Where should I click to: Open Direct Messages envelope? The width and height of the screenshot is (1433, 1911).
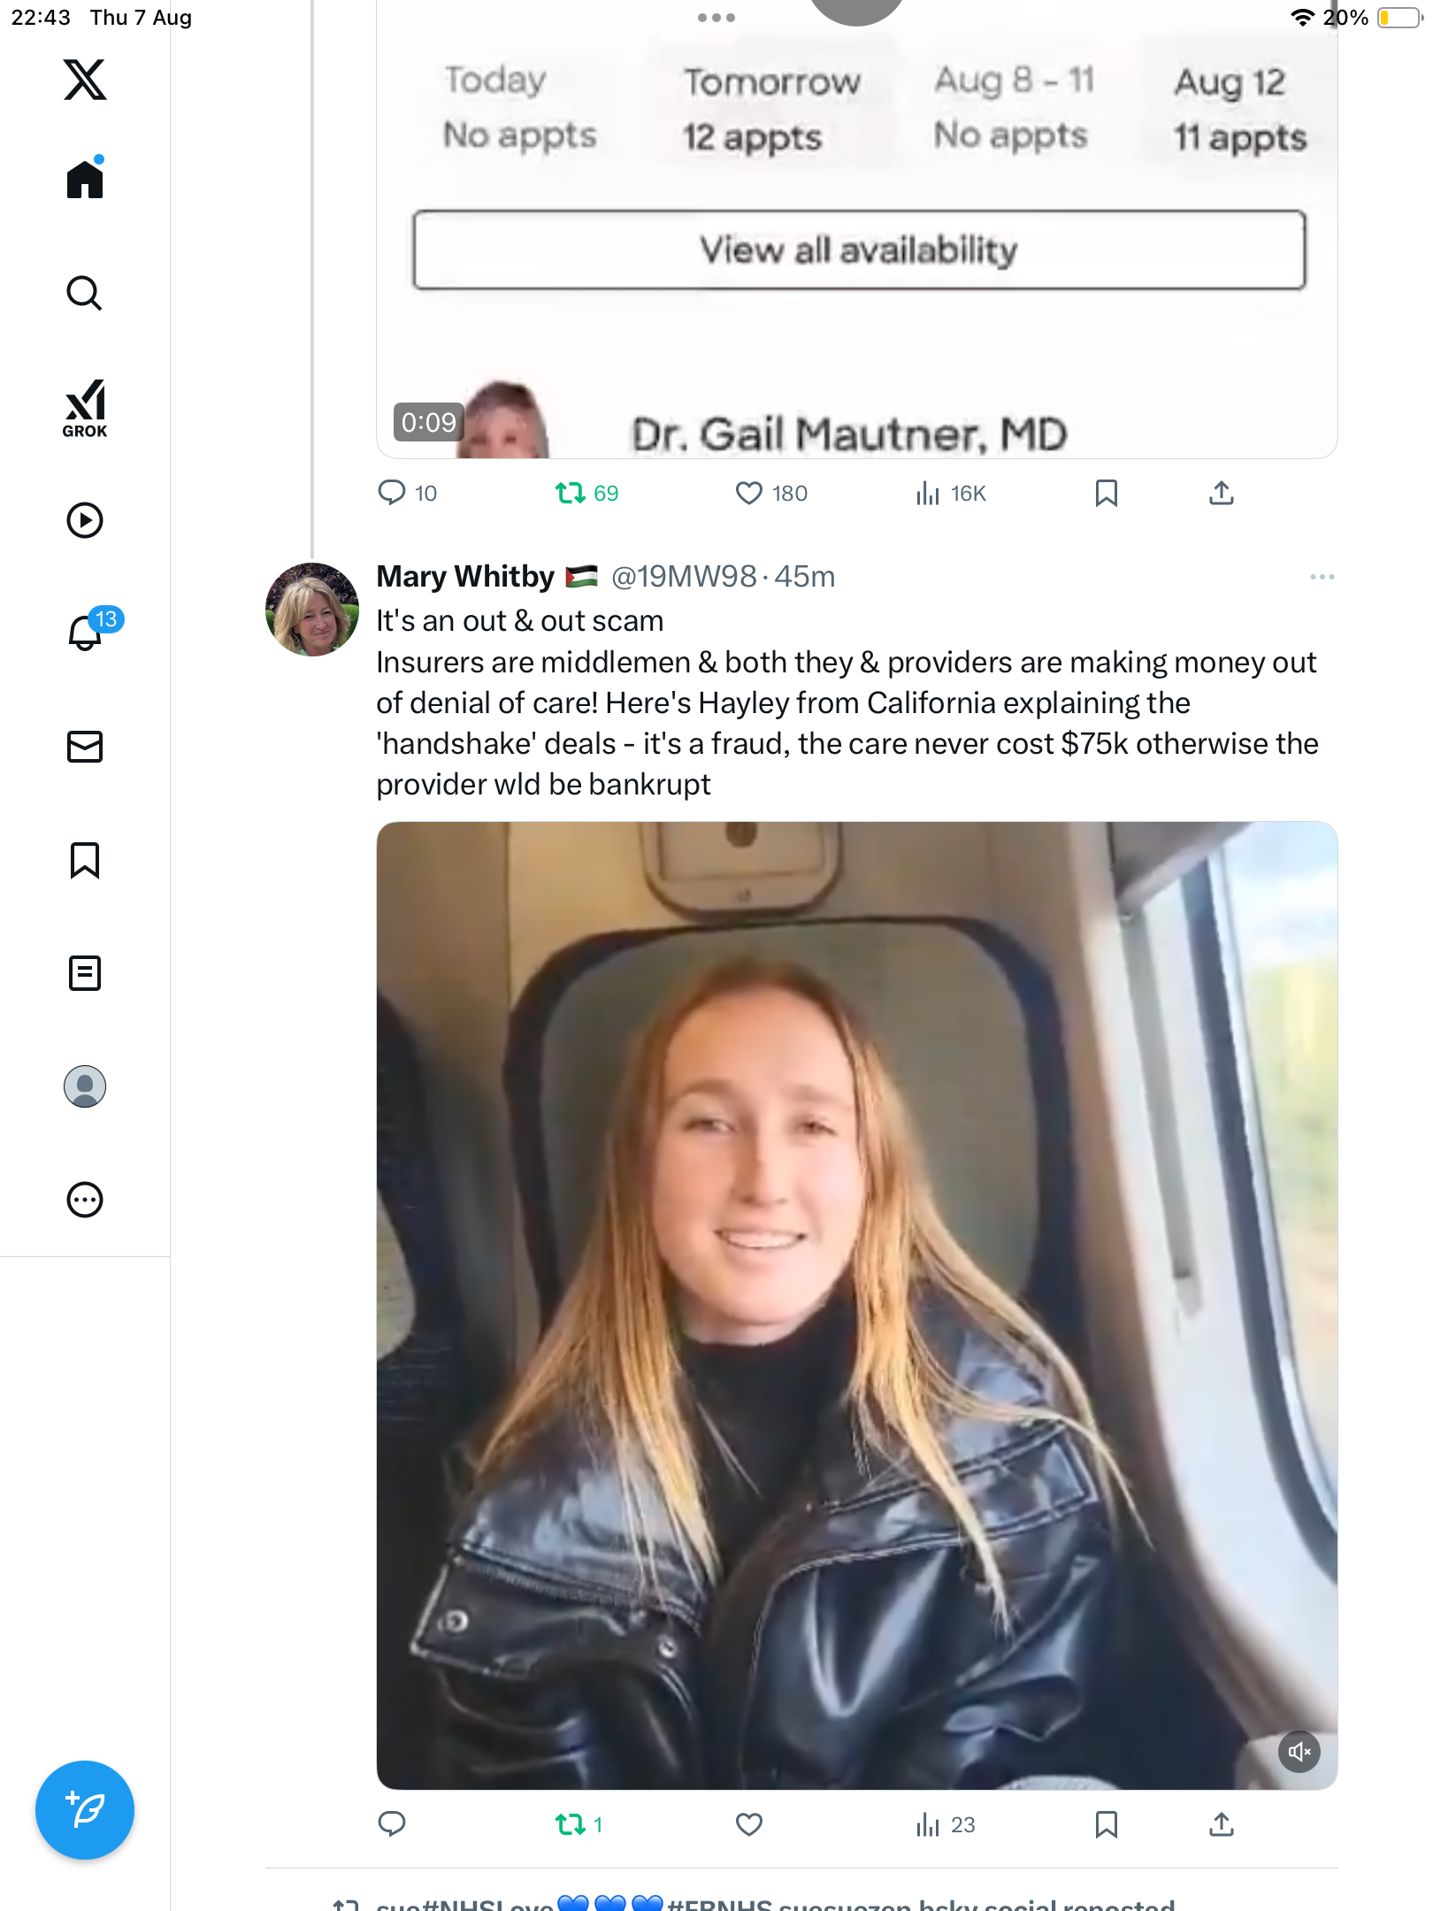point(85,747)
